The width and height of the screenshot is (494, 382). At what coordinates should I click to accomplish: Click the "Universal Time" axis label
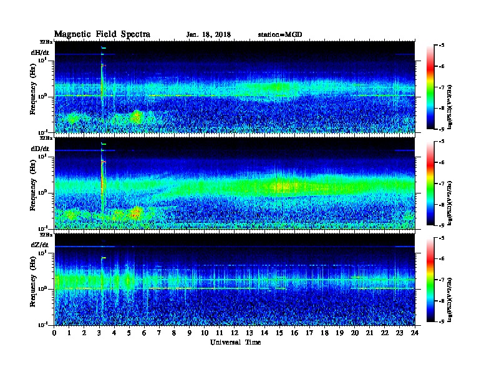(236, 342)
